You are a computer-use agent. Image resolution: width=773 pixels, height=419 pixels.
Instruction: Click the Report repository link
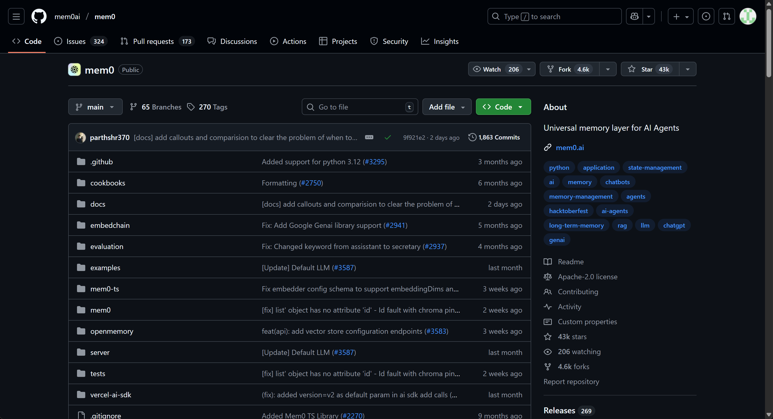coord(571,382)
